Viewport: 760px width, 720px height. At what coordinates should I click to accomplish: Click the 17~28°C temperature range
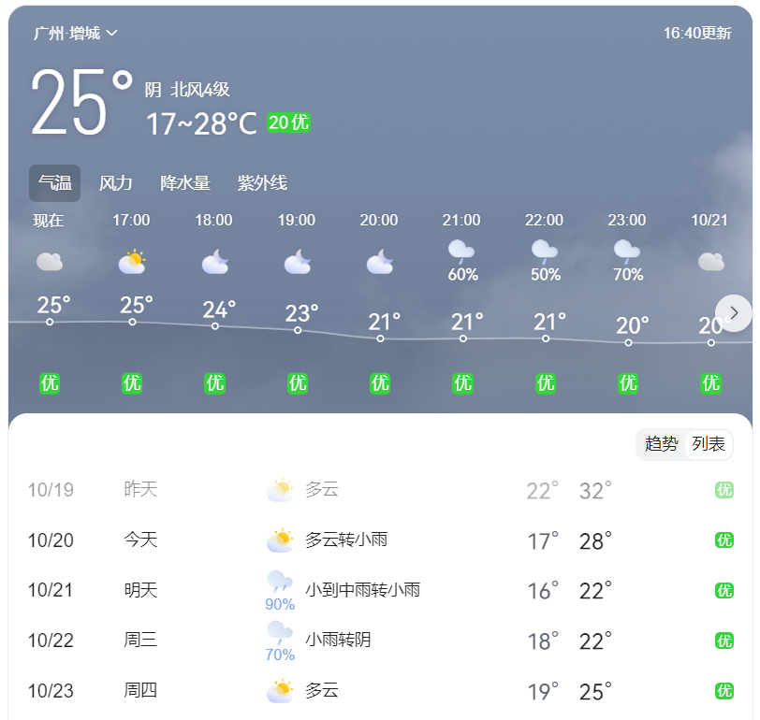coord(201,123)
